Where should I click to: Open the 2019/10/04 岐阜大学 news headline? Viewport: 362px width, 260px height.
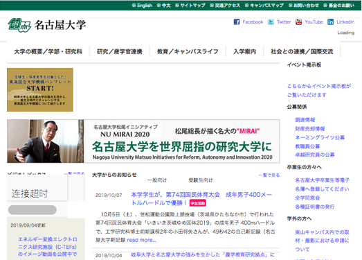point(203,255)
